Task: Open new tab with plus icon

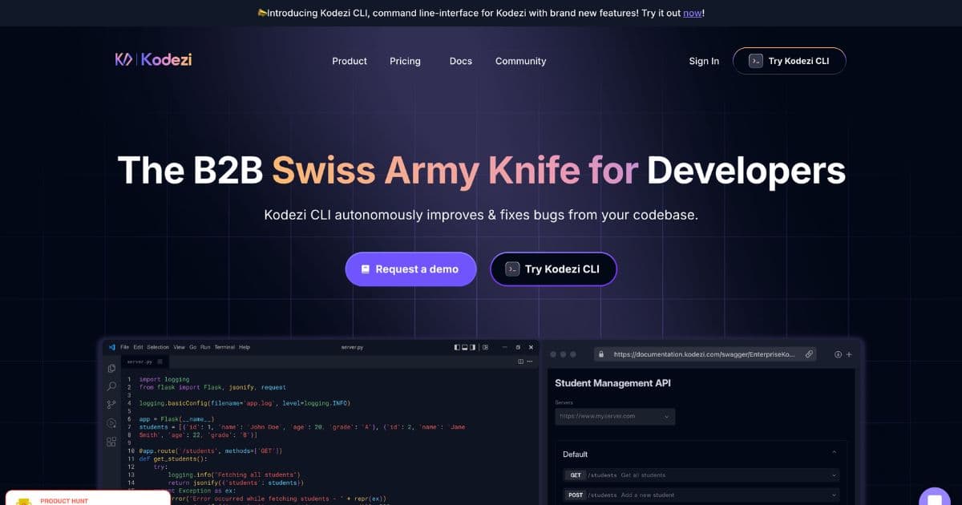Action: point(849,354)
